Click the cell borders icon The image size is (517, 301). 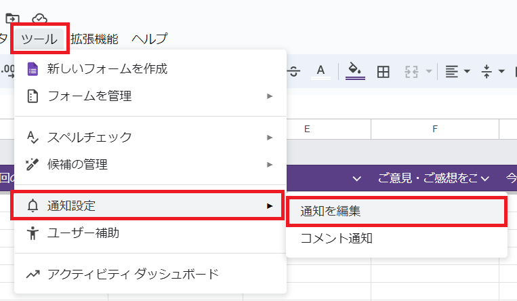click(x=384, y=71)
